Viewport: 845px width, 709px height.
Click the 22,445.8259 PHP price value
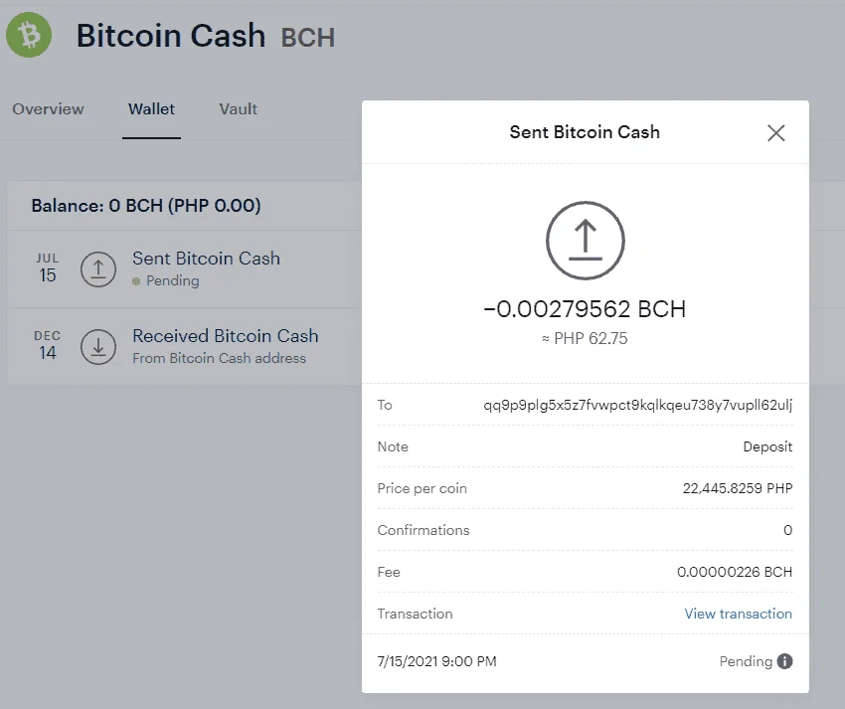point(738,488)
